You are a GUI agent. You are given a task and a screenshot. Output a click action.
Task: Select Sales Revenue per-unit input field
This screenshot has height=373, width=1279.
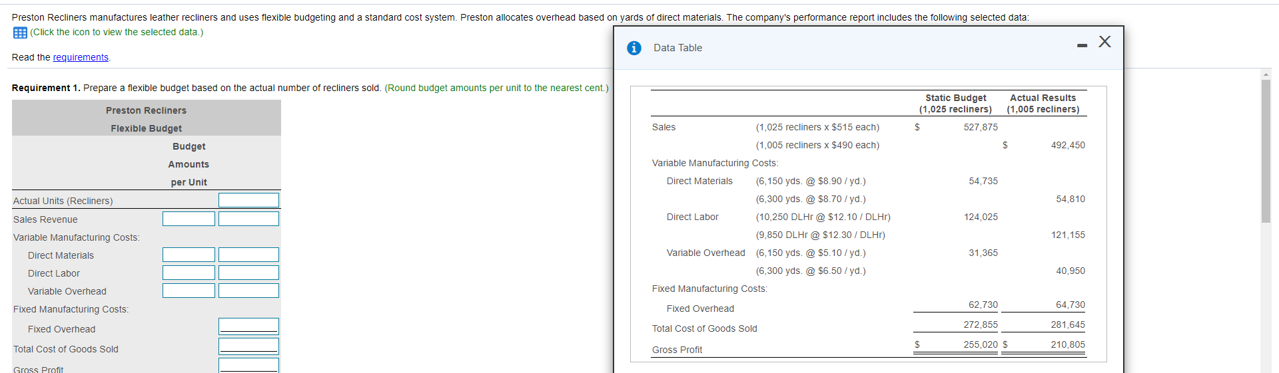coord(189,219)
